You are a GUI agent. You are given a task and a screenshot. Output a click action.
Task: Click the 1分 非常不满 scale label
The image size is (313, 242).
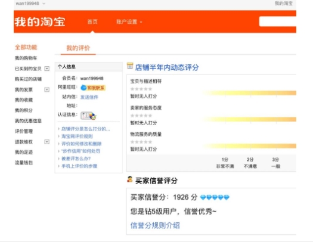pyautogui.click(x=225, y=163)
